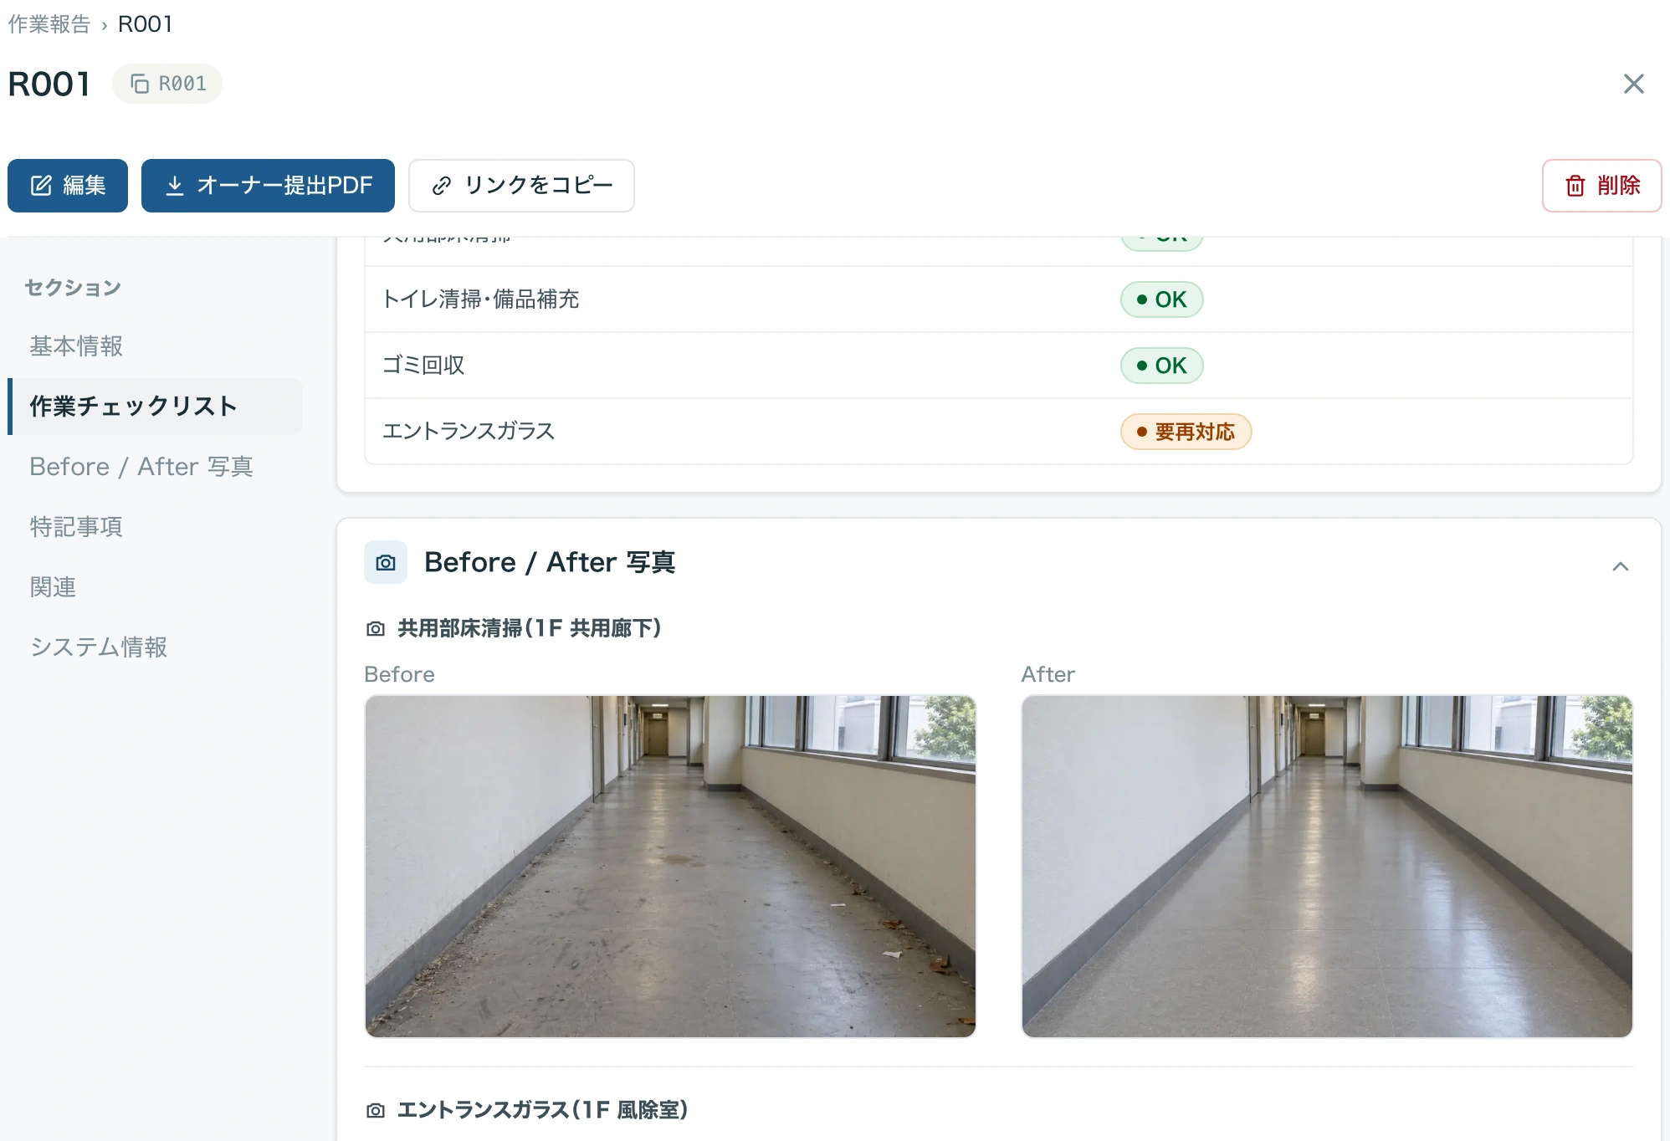The height and width of the screenshot is (1141, 1670).
Task: Select 基本情報 section
Action: [x=76, y=346]
